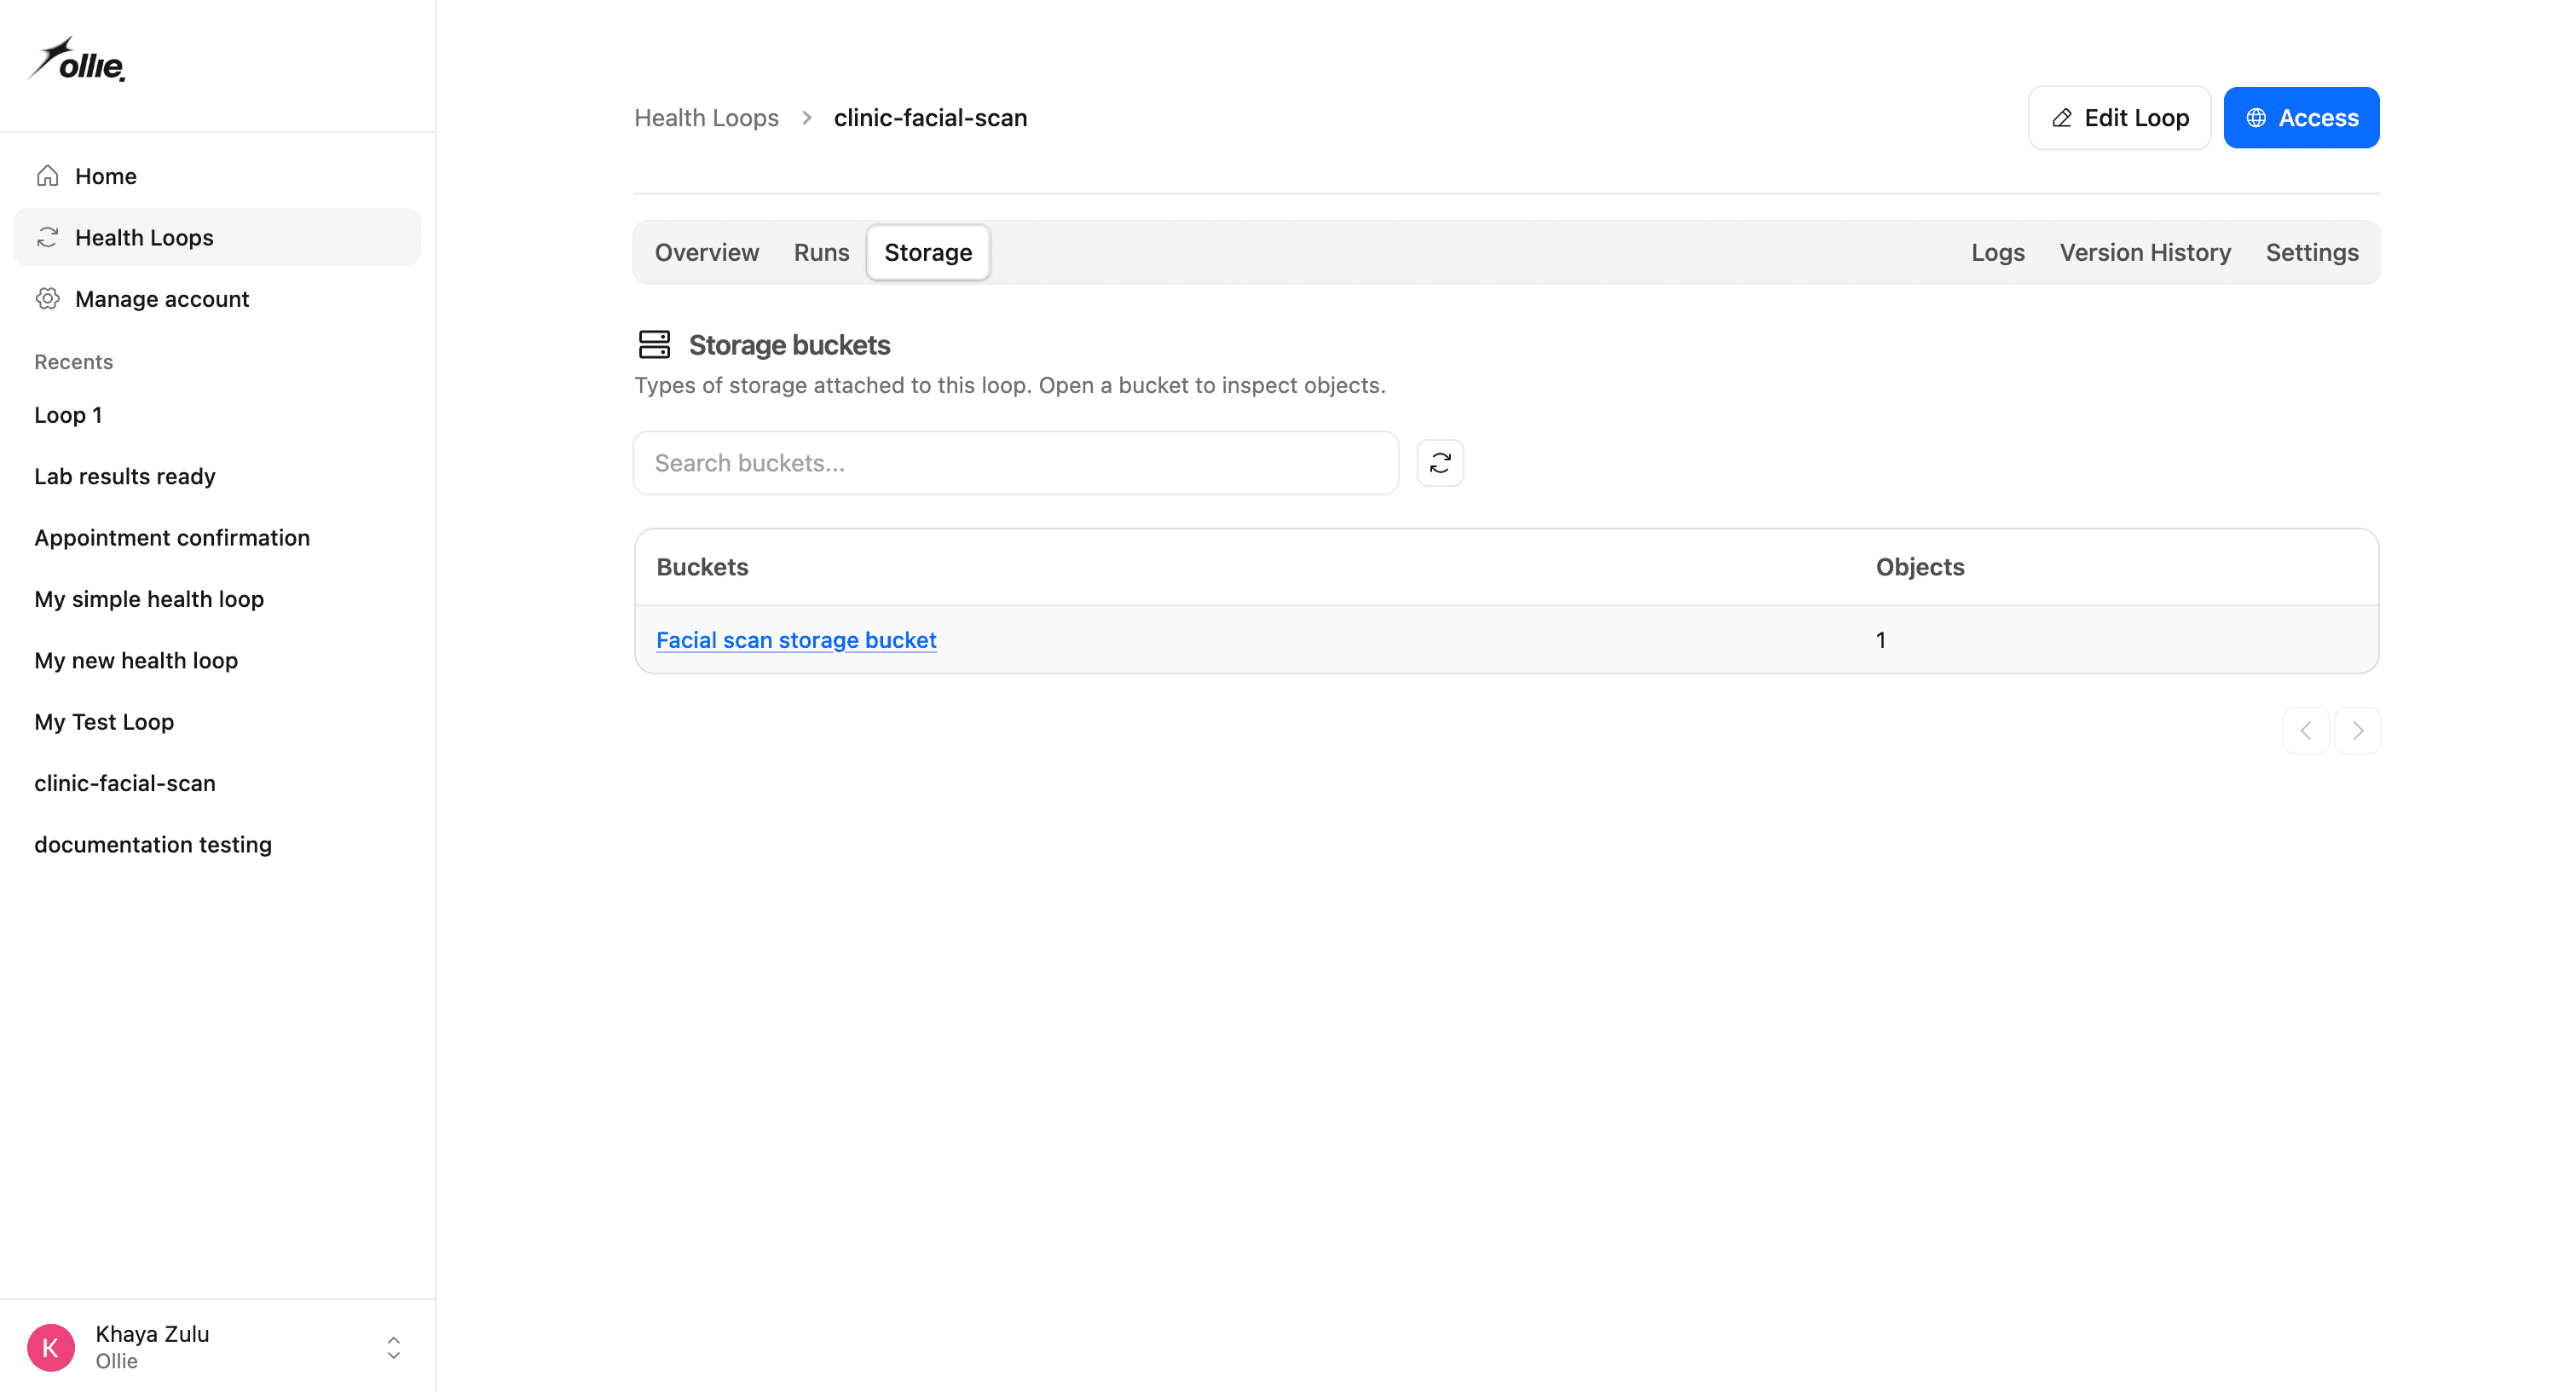Switch to the Overview tab
Image resolution: width=2576 pixels, height=1393 pixels.
coord(706,253)
